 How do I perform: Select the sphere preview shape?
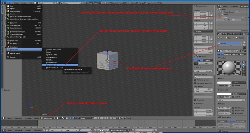(x=244, y=65)
